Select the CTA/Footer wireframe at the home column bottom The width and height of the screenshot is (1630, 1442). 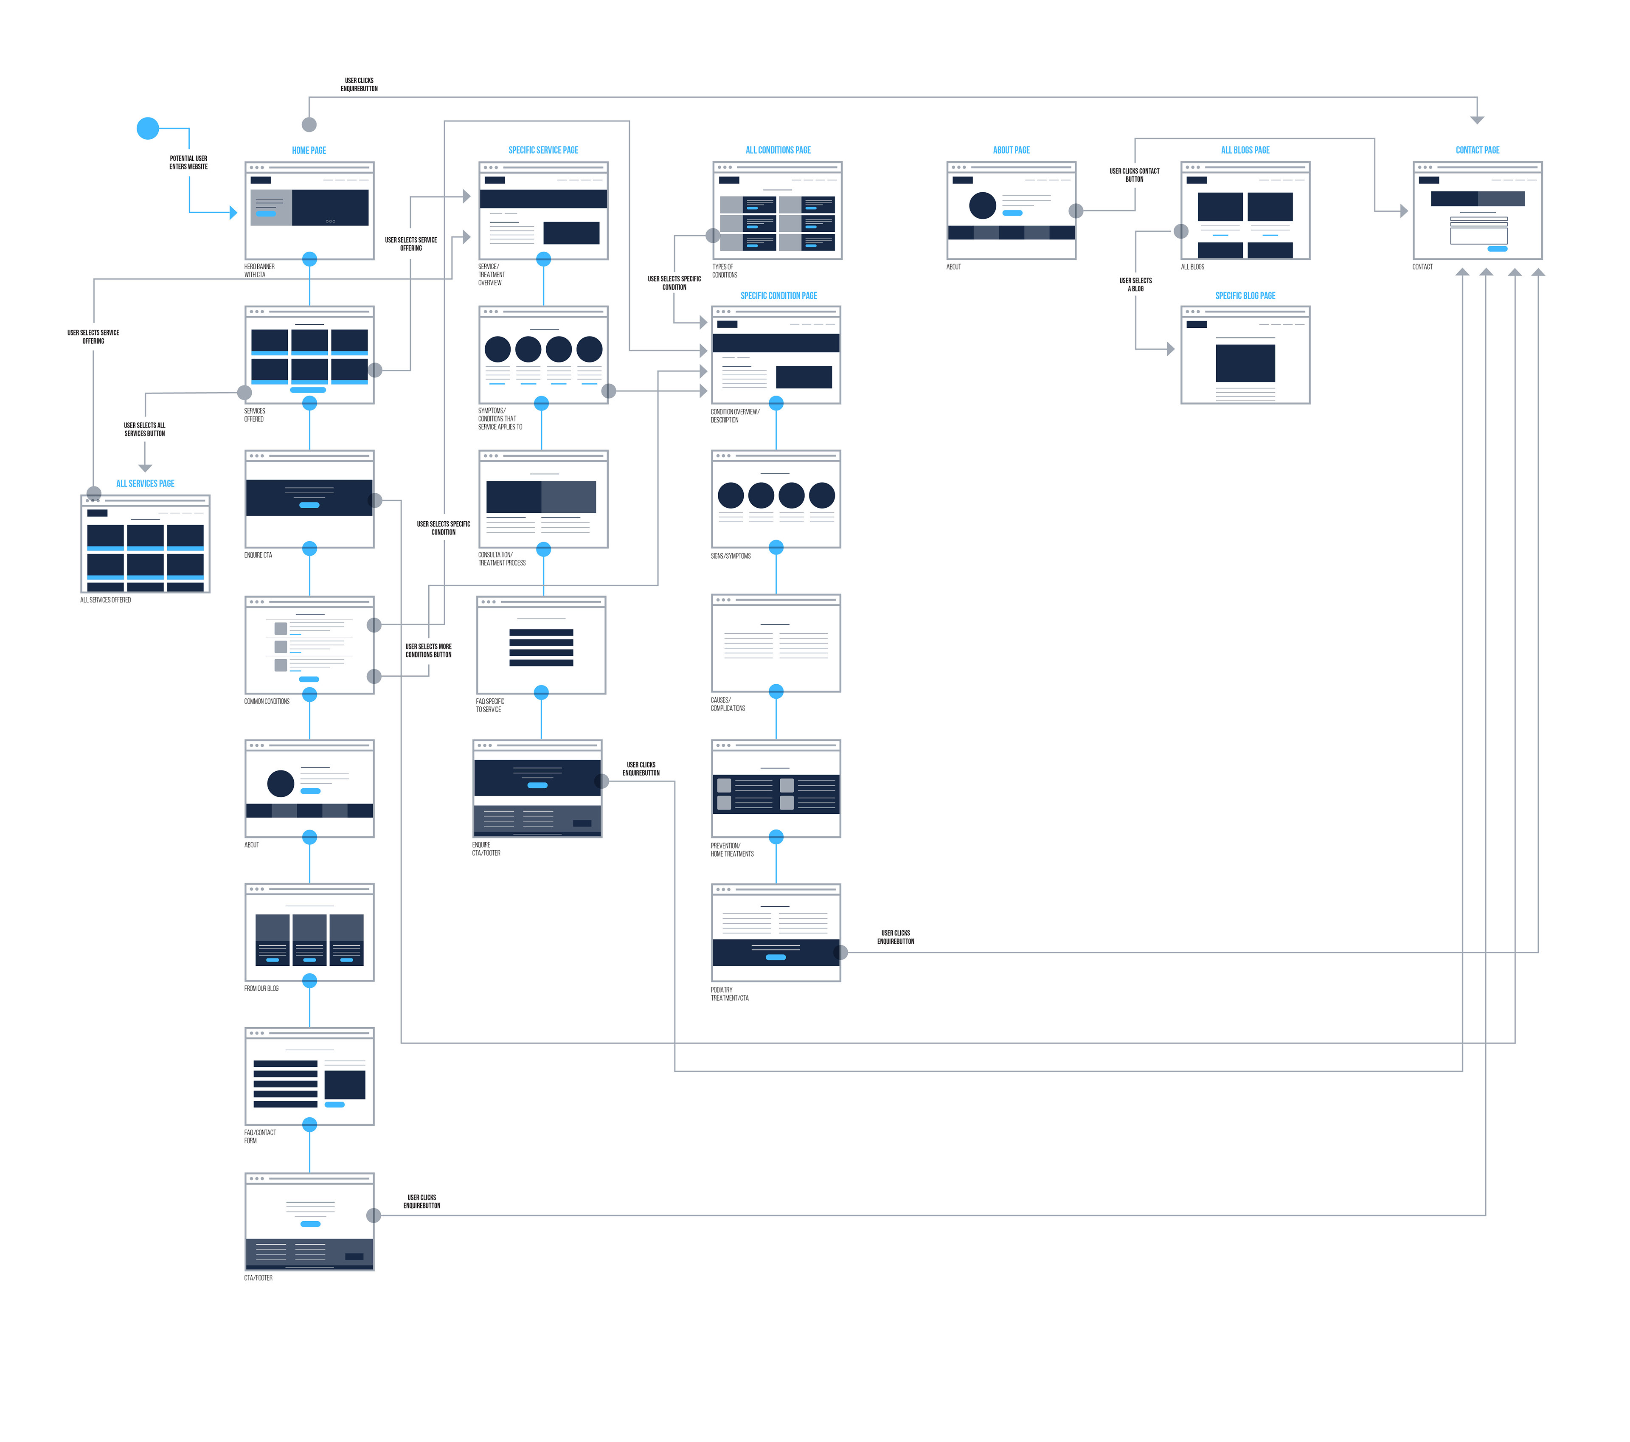[x=309, y=1222]
